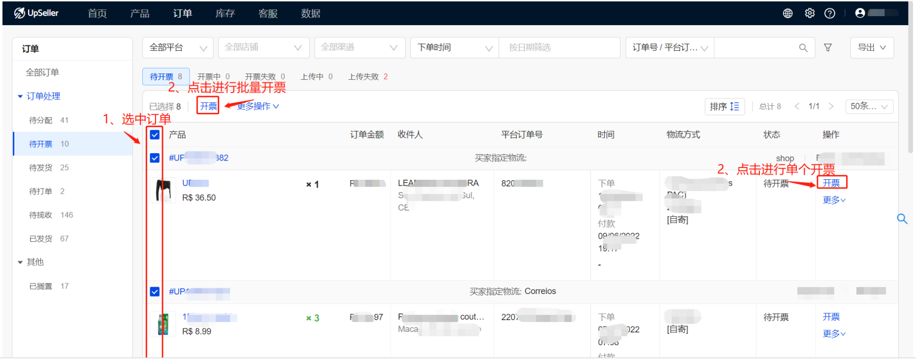
Task: Open product link priced R$ 36.50
Action: coord(196,183)
